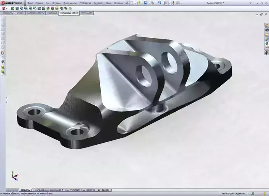Viewport: 269px width, 196px height.
Task: Select the Модель bottom tab
Action: click(x=25, y=190)
